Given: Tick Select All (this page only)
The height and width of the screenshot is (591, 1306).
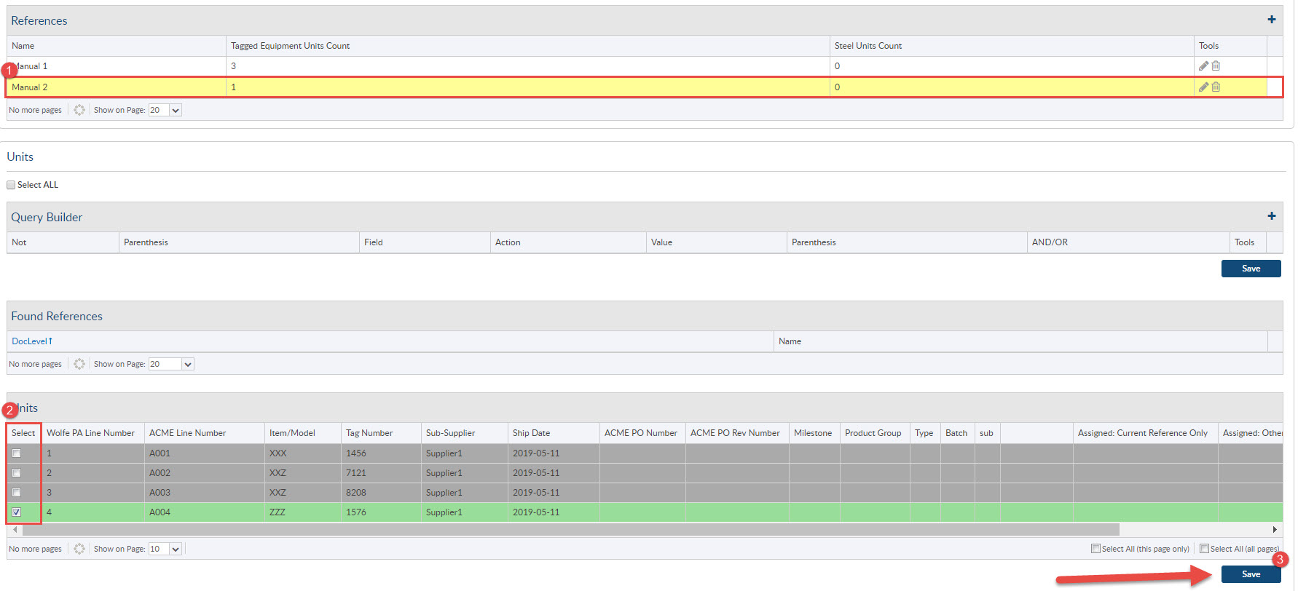Looking at the screenshot, I should pos(1095,549).
